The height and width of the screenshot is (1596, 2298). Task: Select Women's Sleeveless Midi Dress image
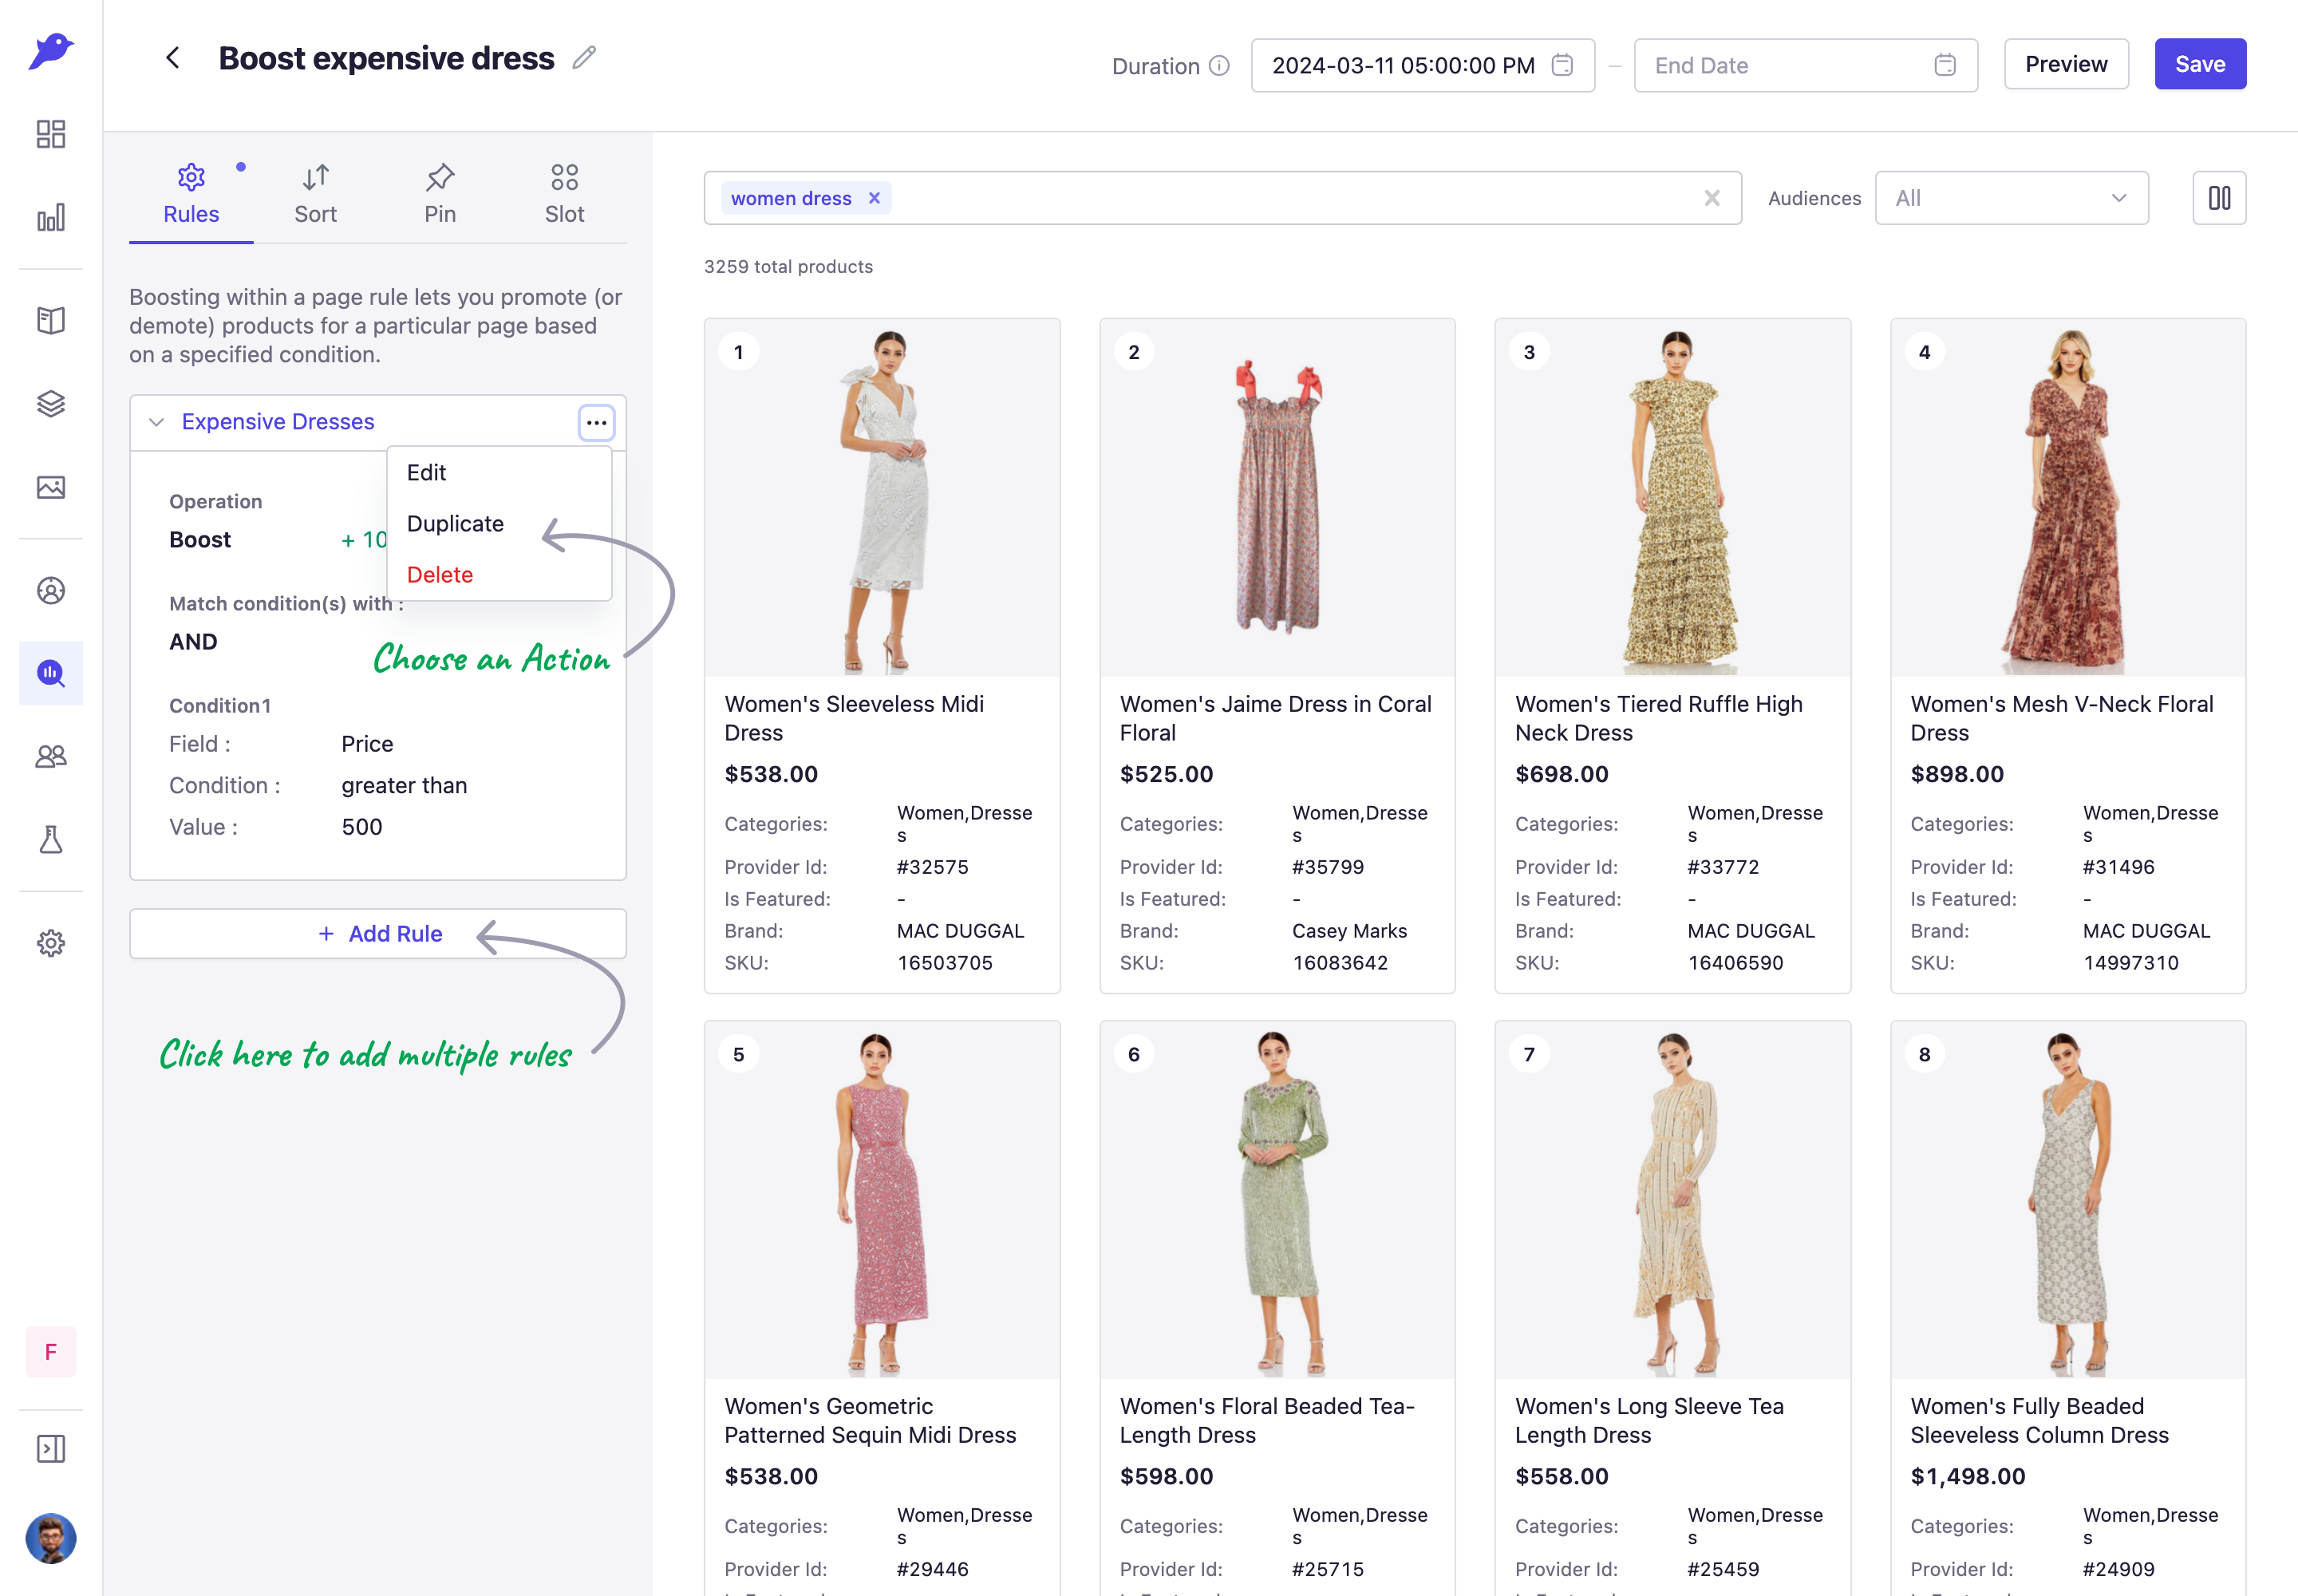(x=882, y=498)
